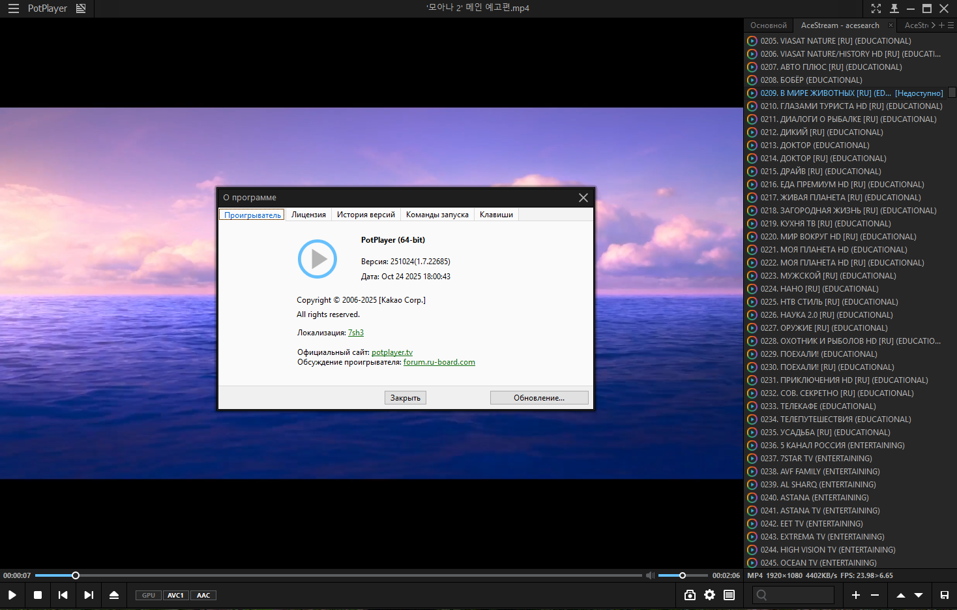Save playlist using the floppy disk icon
Screen dimensions: 957x610
tap(944, 595)
